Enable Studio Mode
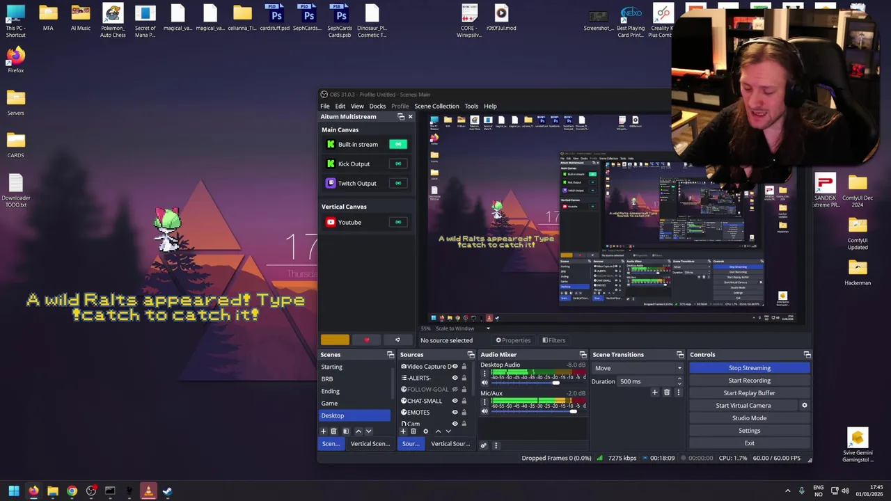This screenshot has height=501, width=891. point(750,418)
